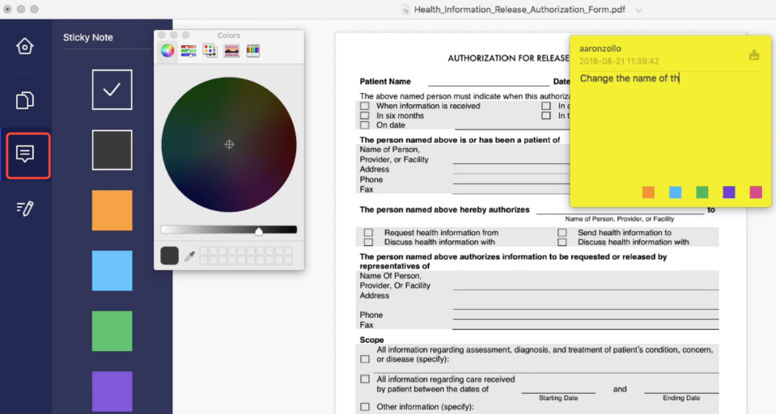Select the comment annotation tool icon
The image size is (776, 414).
coord(25,154)
